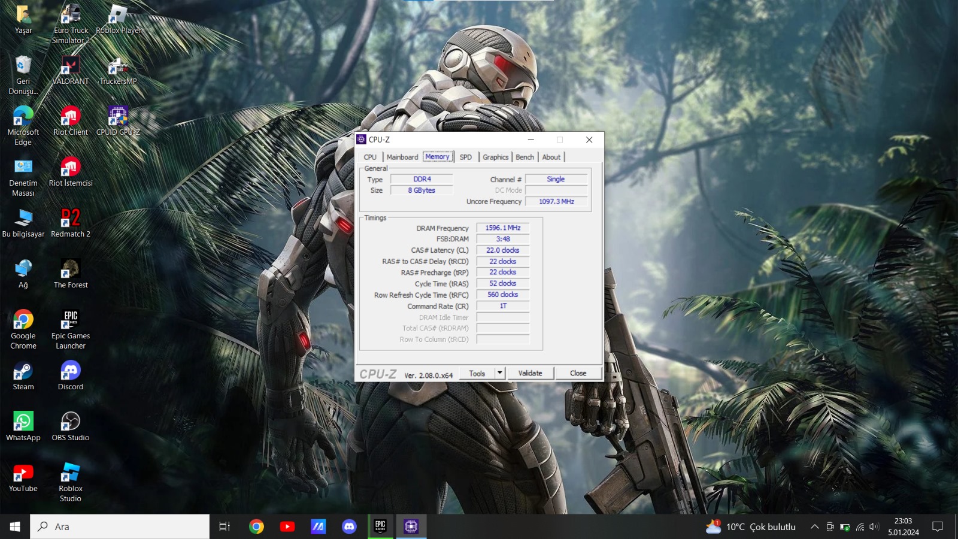Click the 560 clocks tRFC value

[503, 295]
